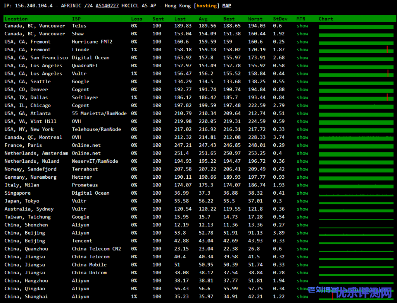Show MTR for Seattle Google row
The height and width of the screenshot is (303, 397).
coord(302,82)
